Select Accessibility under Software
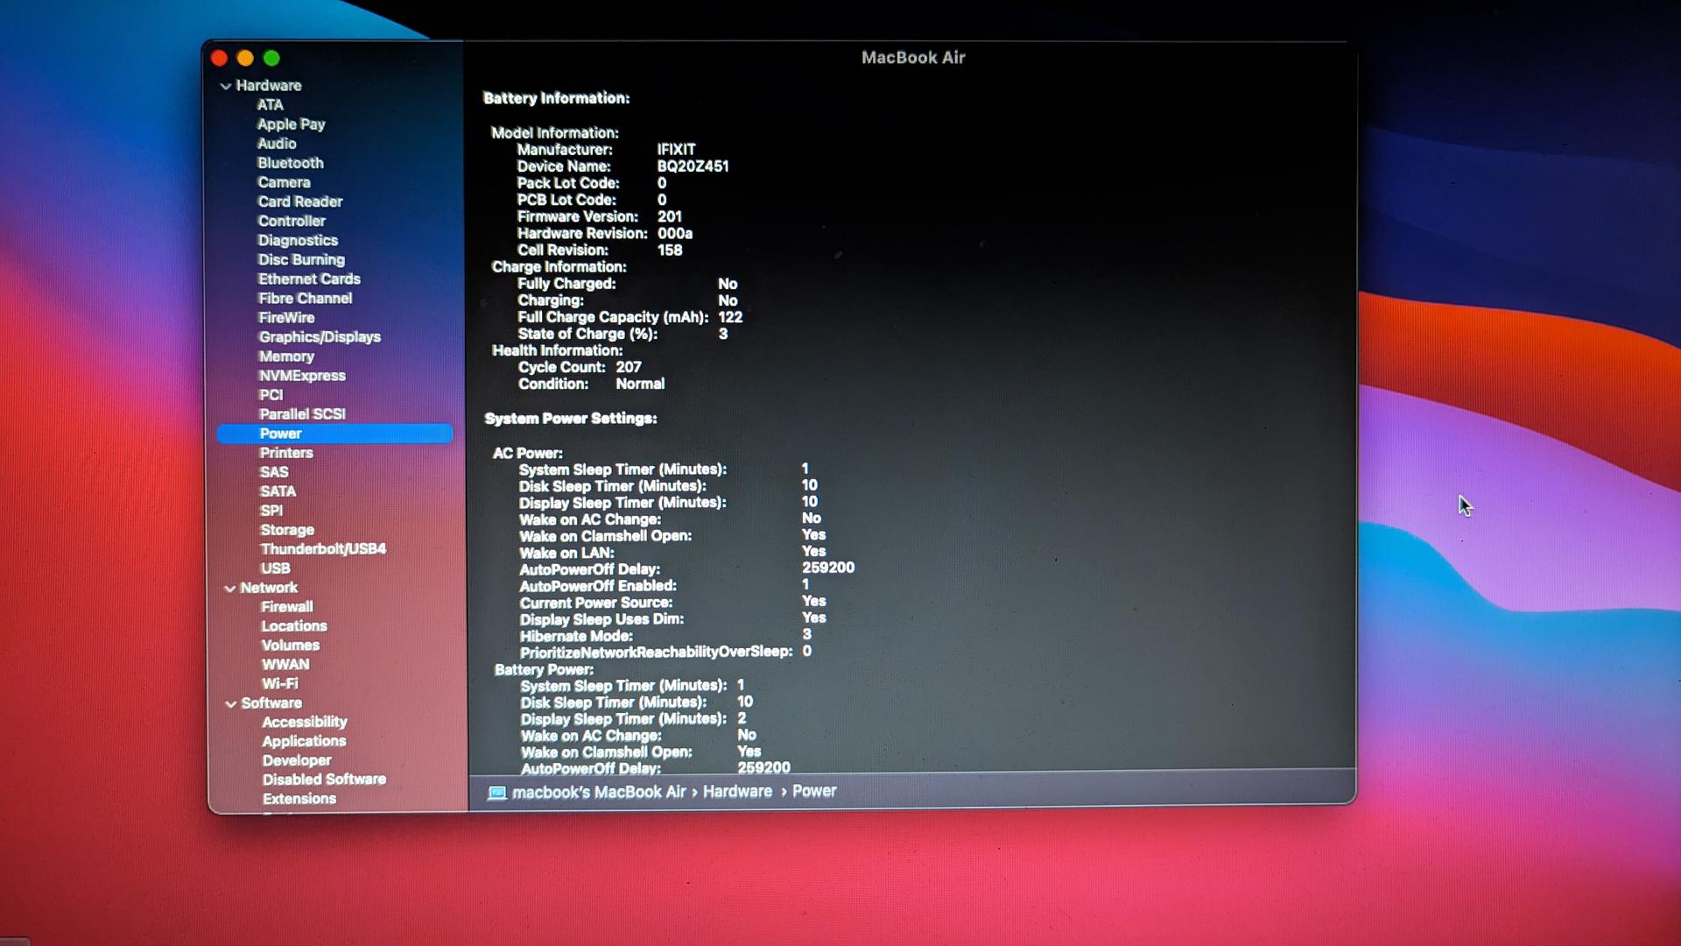 305,723
